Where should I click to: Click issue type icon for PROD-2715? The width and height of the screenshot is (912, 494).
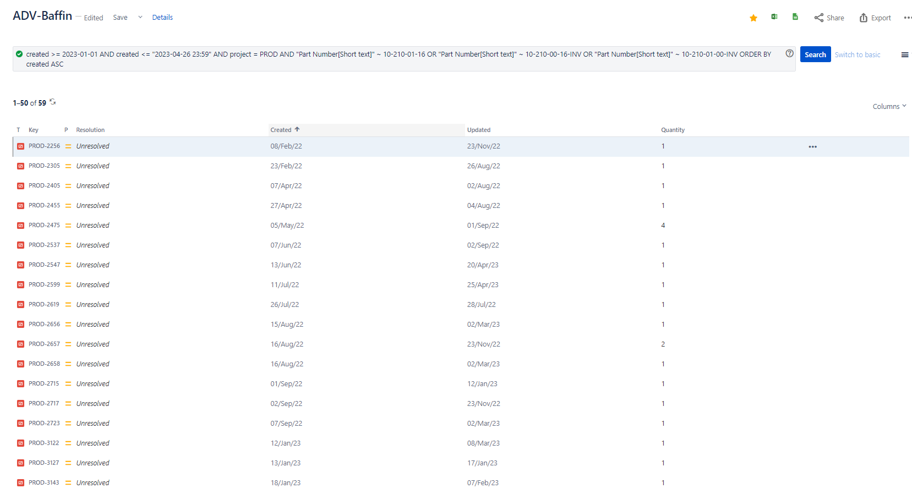[20, 384]
